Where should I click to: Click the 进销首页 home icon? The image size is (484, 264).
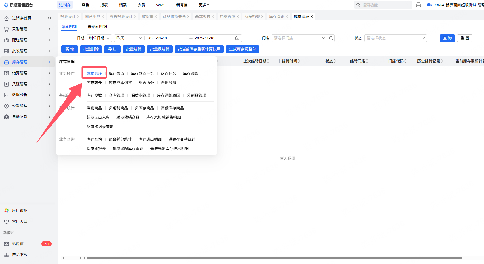pyautogui.click(x=7, y=18)
